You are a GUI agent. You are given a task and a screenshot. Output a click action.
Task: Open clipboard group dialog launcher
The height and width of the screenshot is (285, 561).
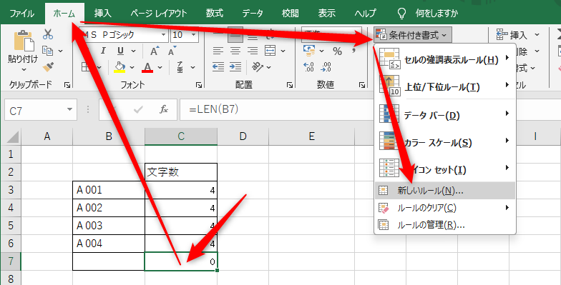pyautogui.click(x=67, y=85)
